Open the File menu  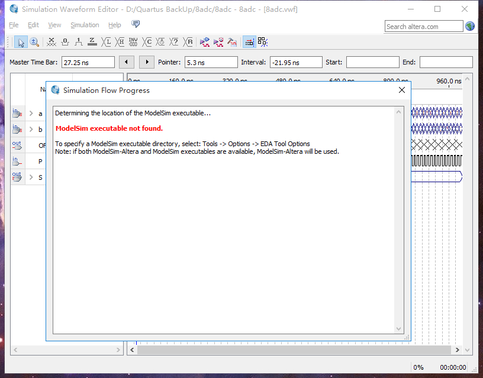(x=14, y=25)
